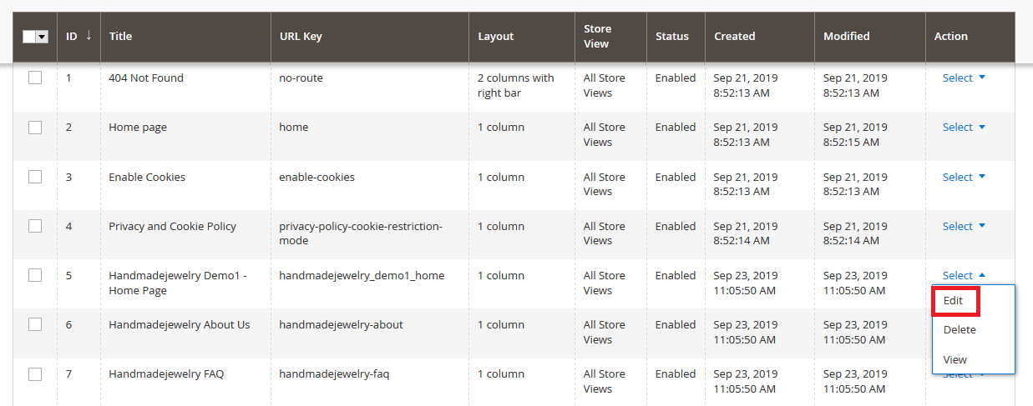Click View in the action menu
1033x406 pixels.
955,360
